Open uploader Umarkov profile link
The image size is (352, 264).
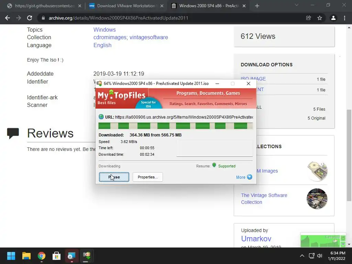click(x=256, y=239)
